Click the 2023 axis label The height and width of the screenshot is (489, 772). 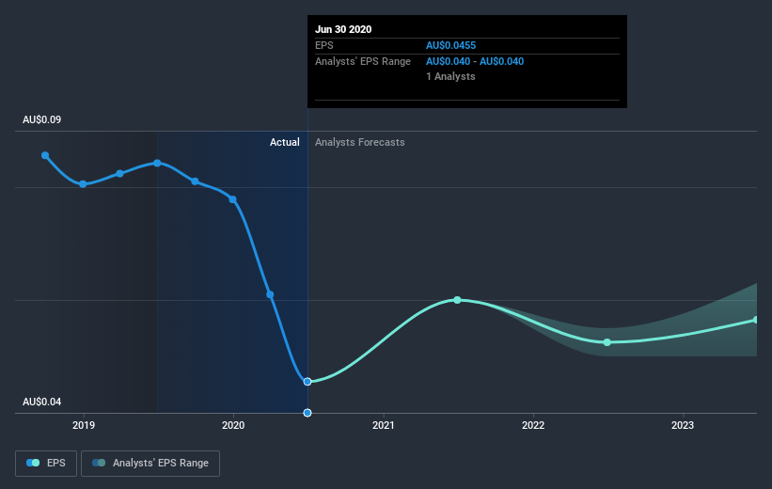coord(683,425)
